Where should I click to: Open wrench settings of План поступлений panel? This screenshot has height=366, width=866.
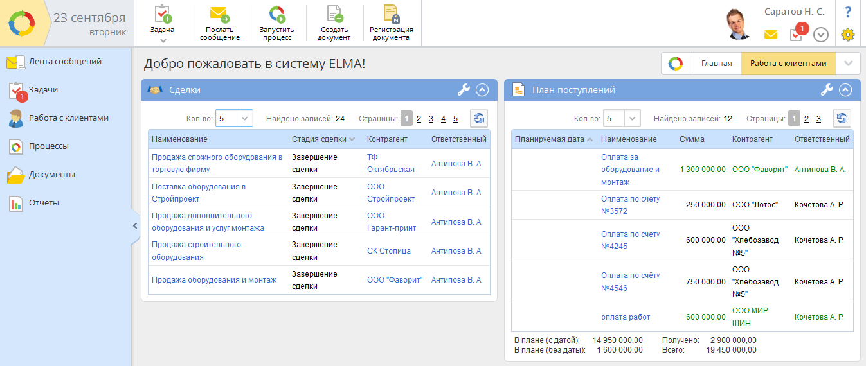[x=827, y=91]
